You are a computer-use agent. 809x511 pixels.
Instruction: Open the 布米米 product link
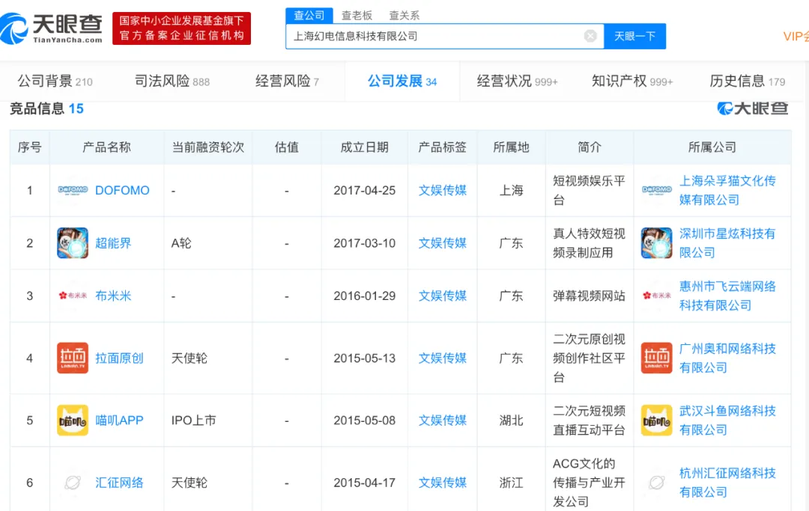113,296
